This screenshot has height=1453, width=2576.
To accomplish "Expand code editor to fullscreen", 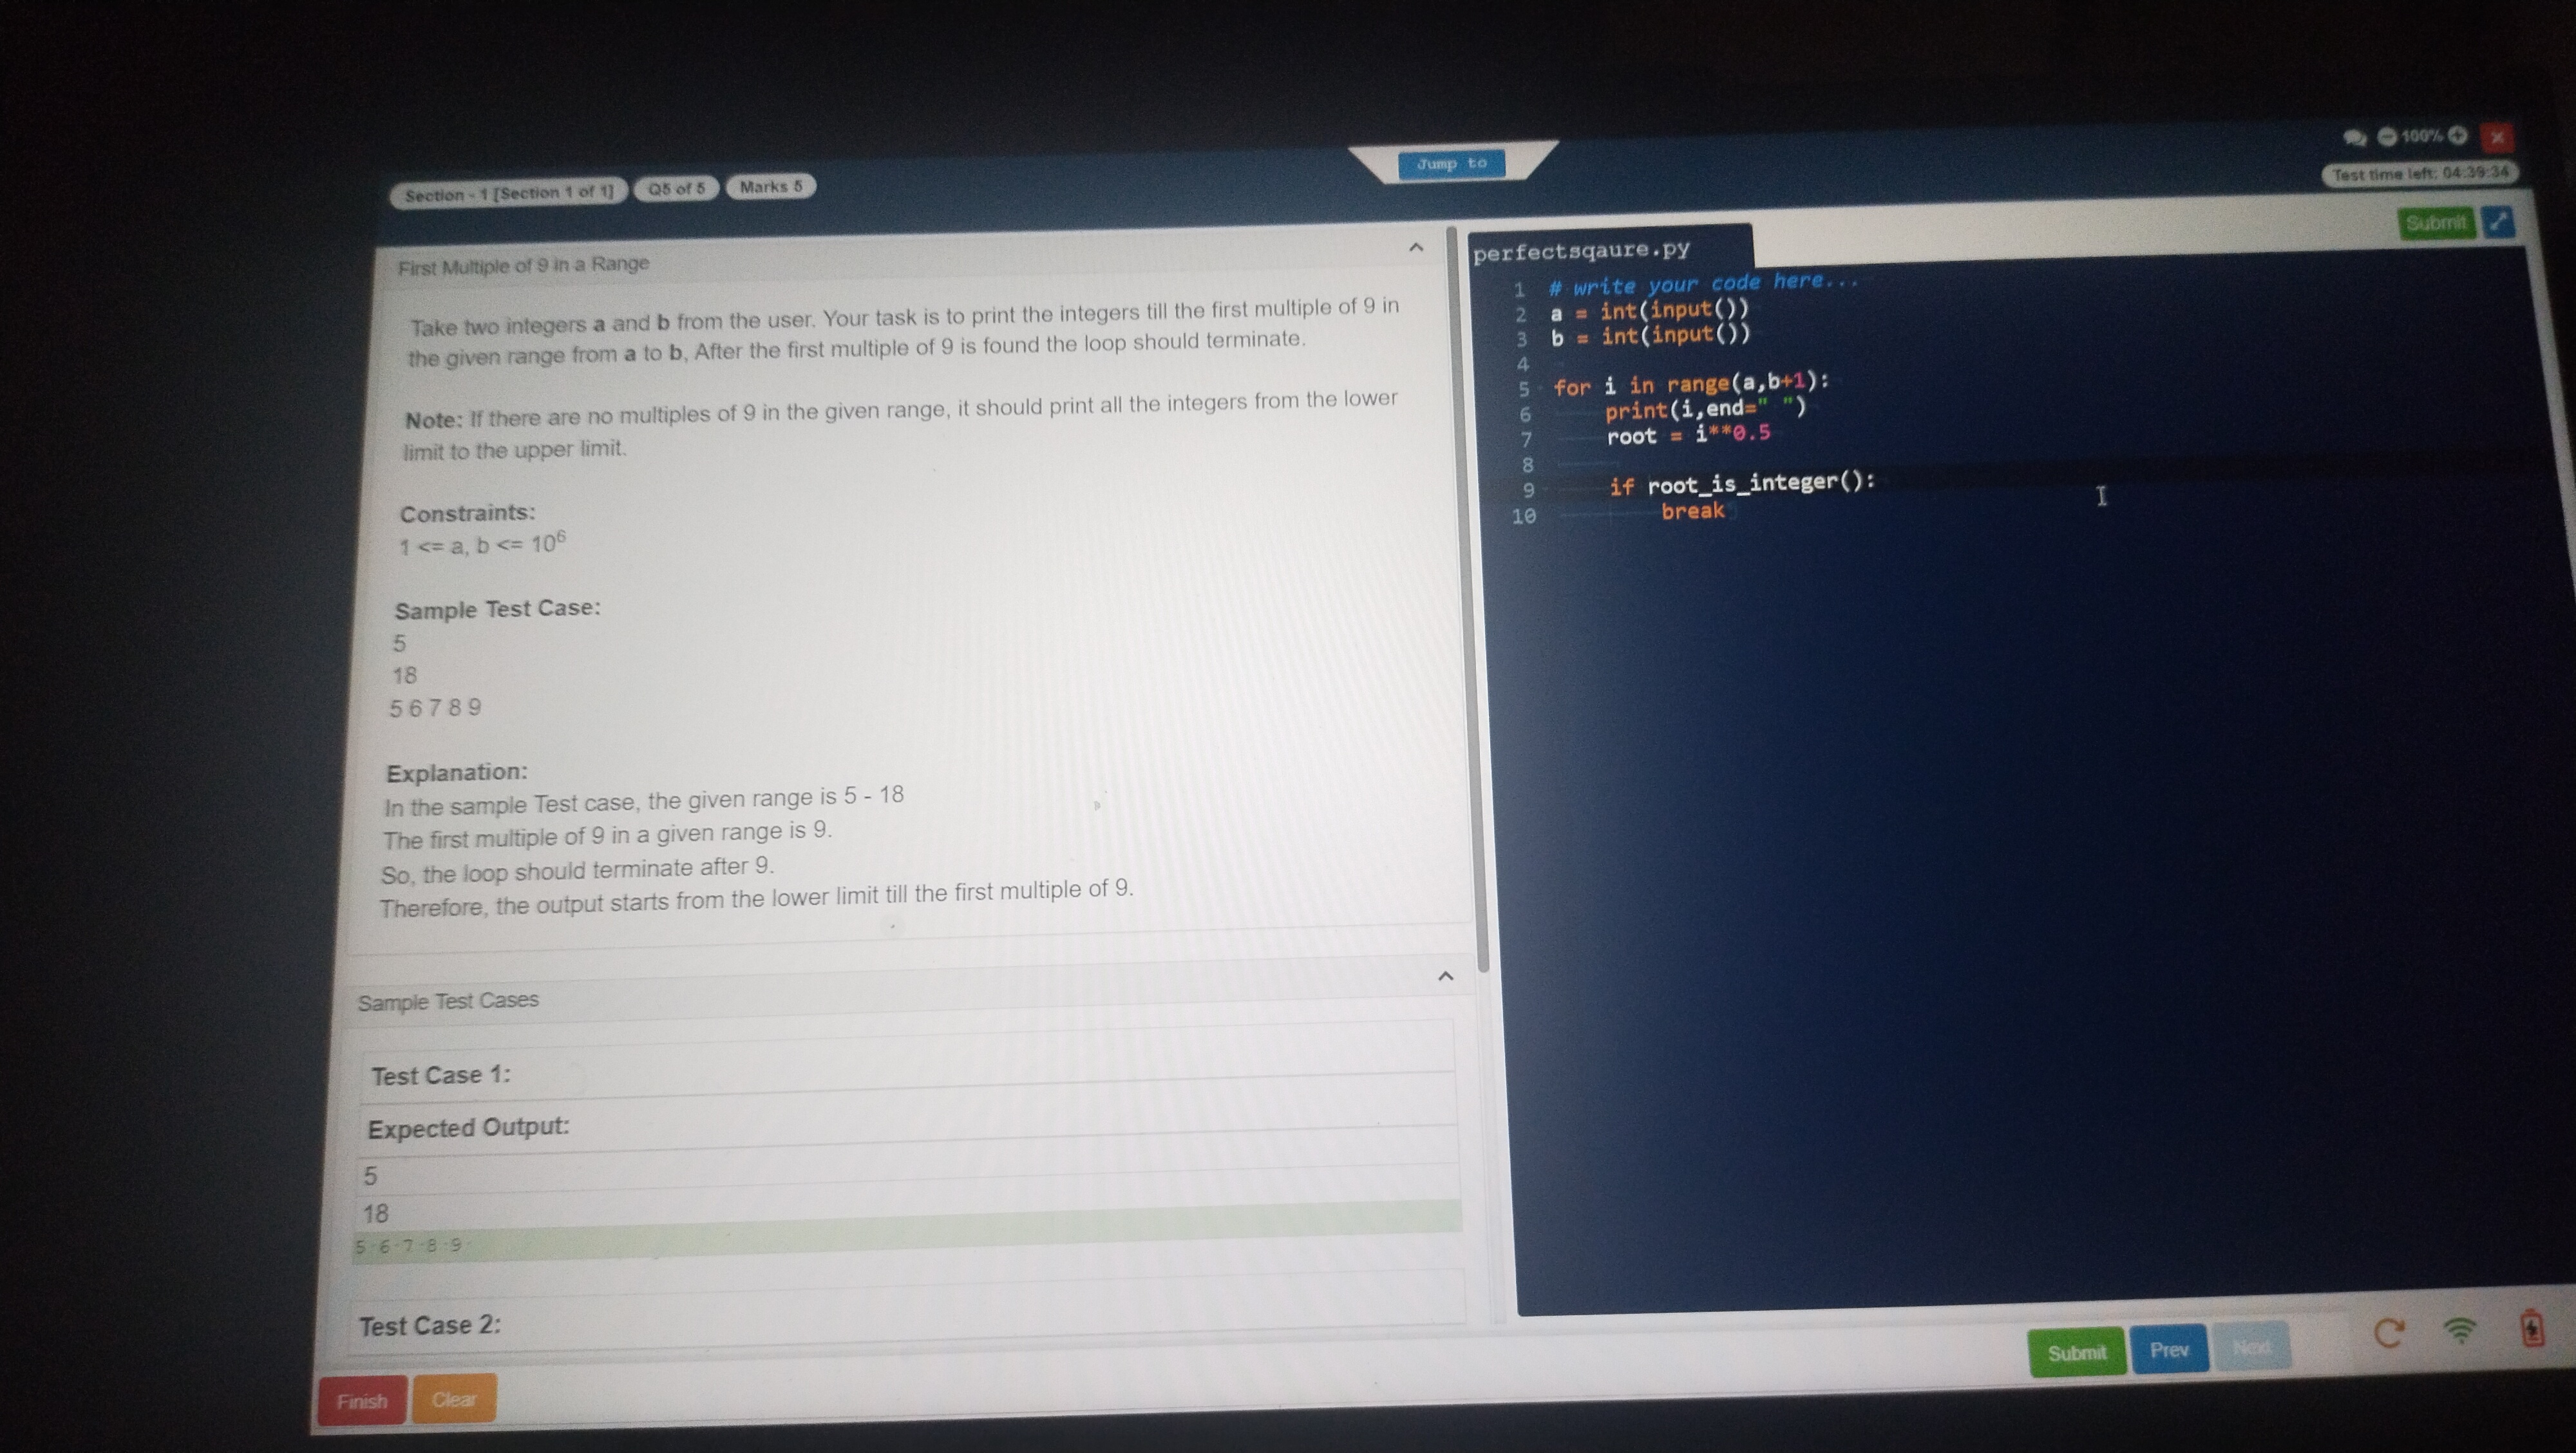I will (x=2497, y=221).
